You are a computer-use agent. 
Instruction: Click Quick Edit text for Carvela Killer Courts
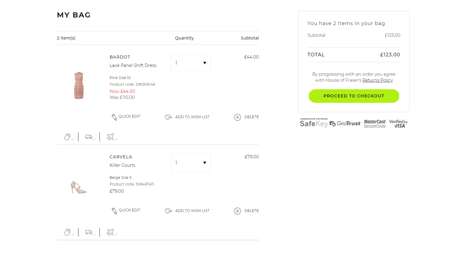pos(129,210)
